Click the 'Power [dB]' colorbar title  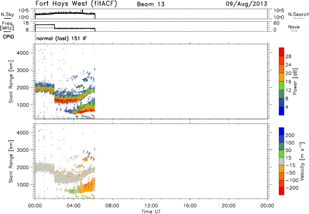click(295, 82)
